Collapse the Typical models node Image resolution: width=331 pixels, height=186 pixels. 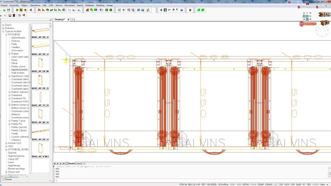tap(3, 31)
